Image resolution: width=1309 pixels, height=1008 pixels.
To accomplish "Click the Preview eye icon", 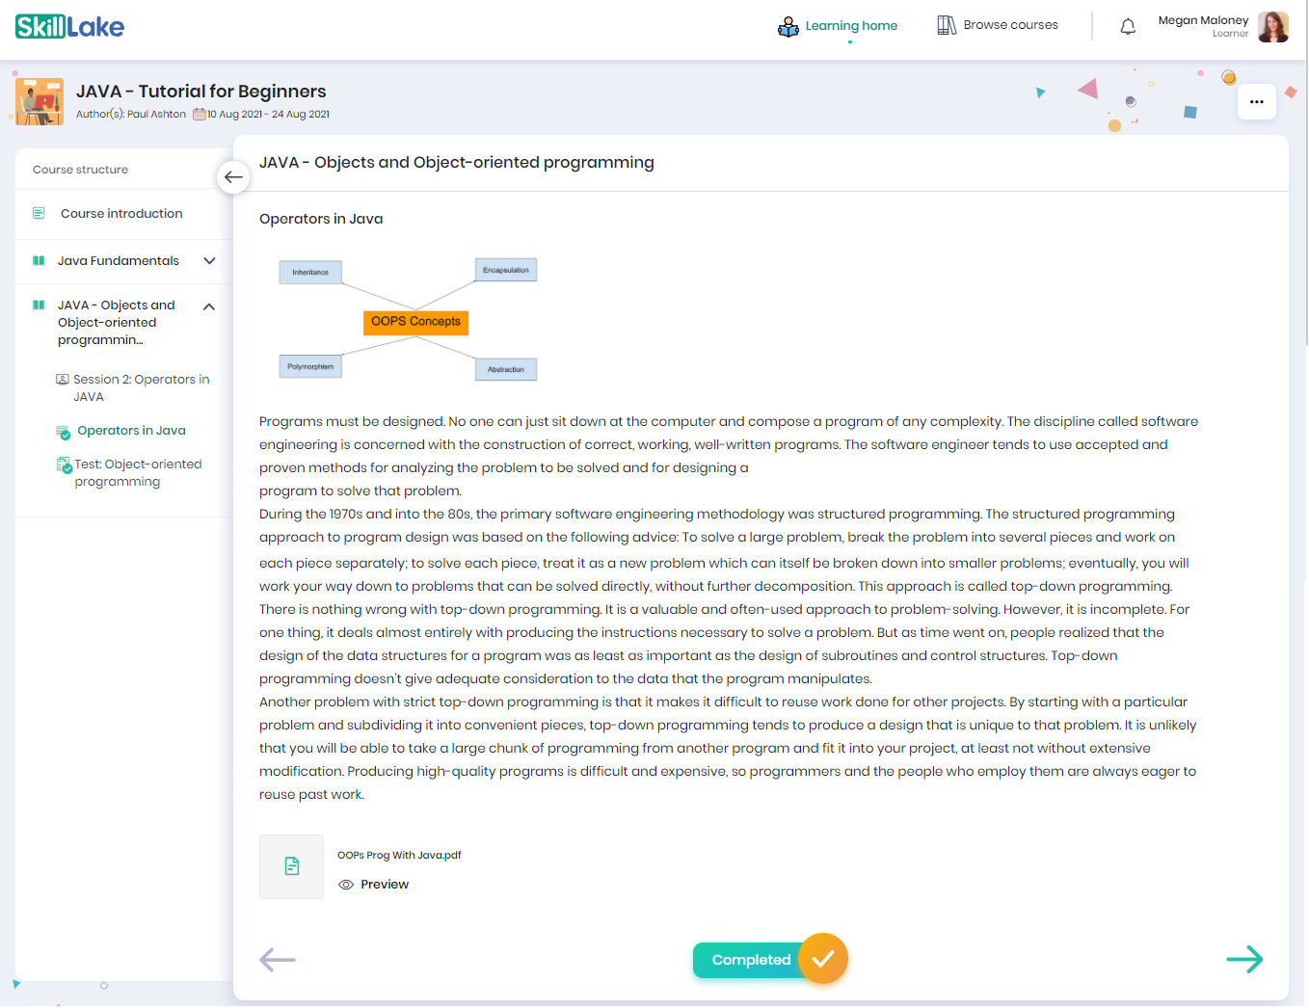I will coord(346,885).
